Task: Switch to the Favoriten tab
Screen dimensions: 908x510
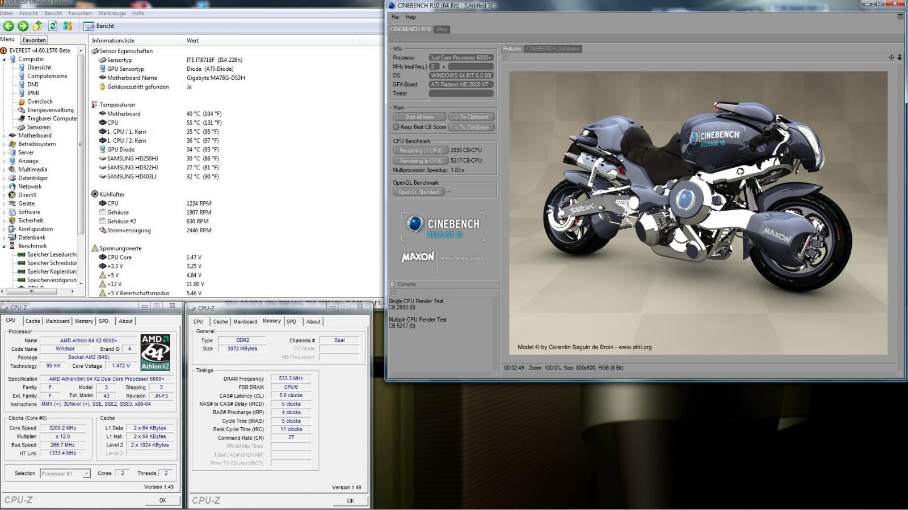Action: click(x=34, y=40)
